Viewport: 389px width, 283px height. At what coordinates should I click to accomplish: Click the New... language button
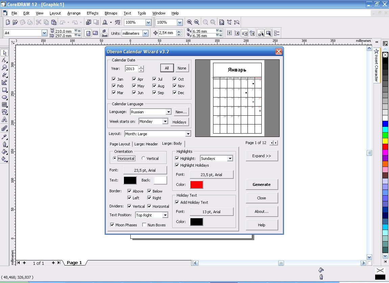coord(181,112)
